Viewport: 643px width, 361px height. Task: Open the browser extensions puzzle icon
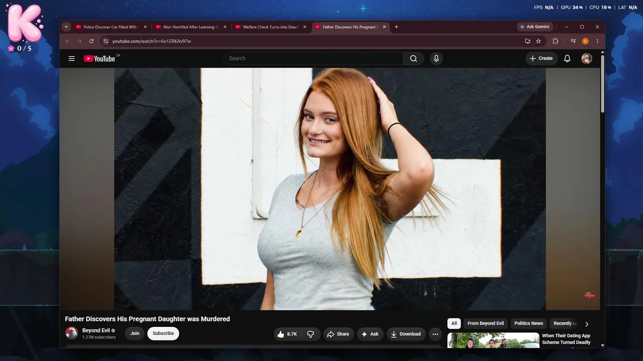[555, 41]
